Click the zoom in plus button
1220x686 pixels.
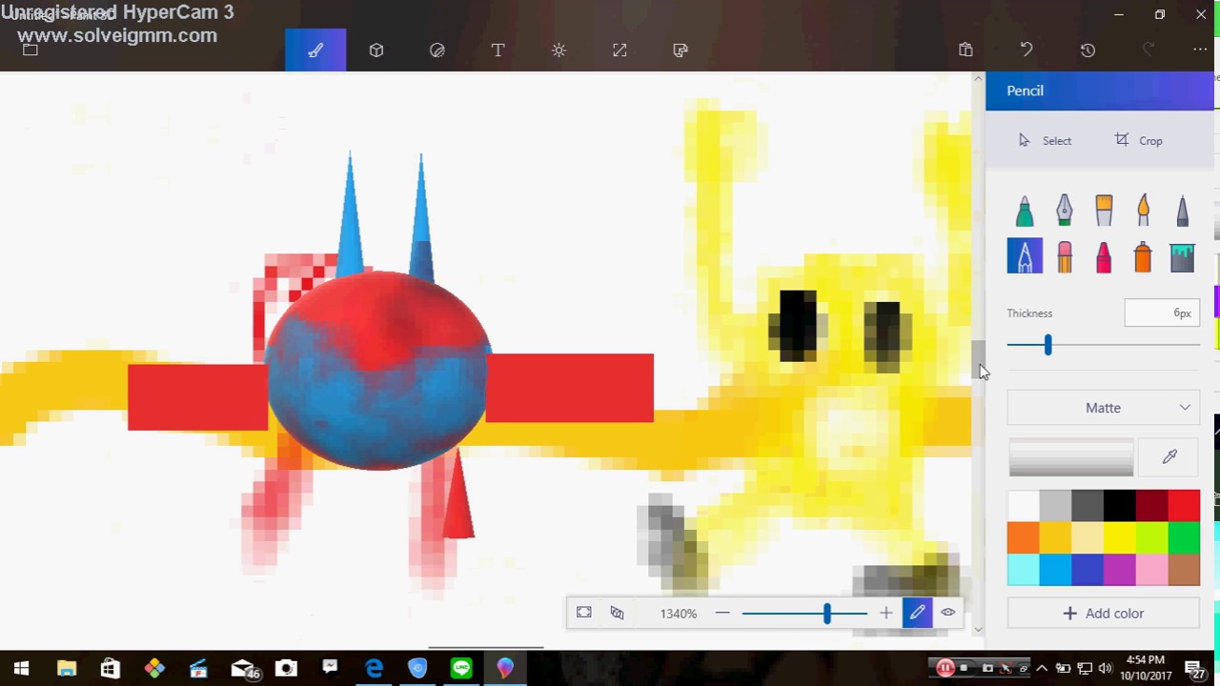(x=885, y=614)
